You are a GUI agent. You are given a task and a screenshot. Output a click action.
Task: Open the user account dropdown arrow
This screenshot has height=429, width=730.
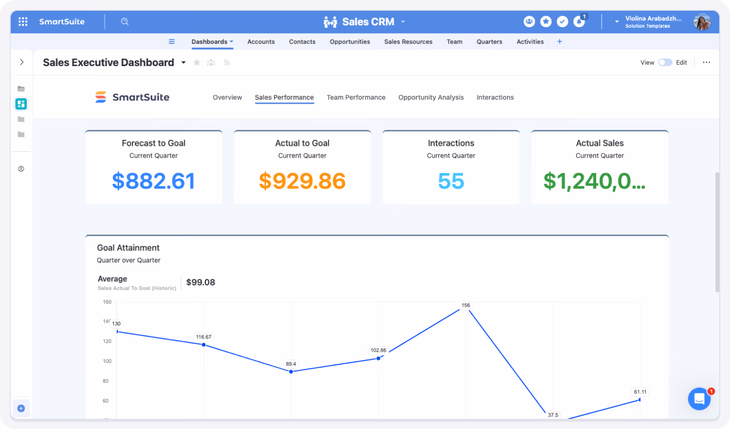[617, 22]
